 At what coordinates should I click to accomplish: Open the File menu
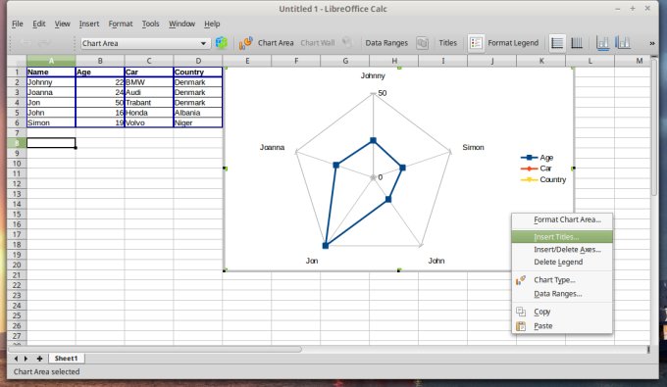[x=18, y=24]
